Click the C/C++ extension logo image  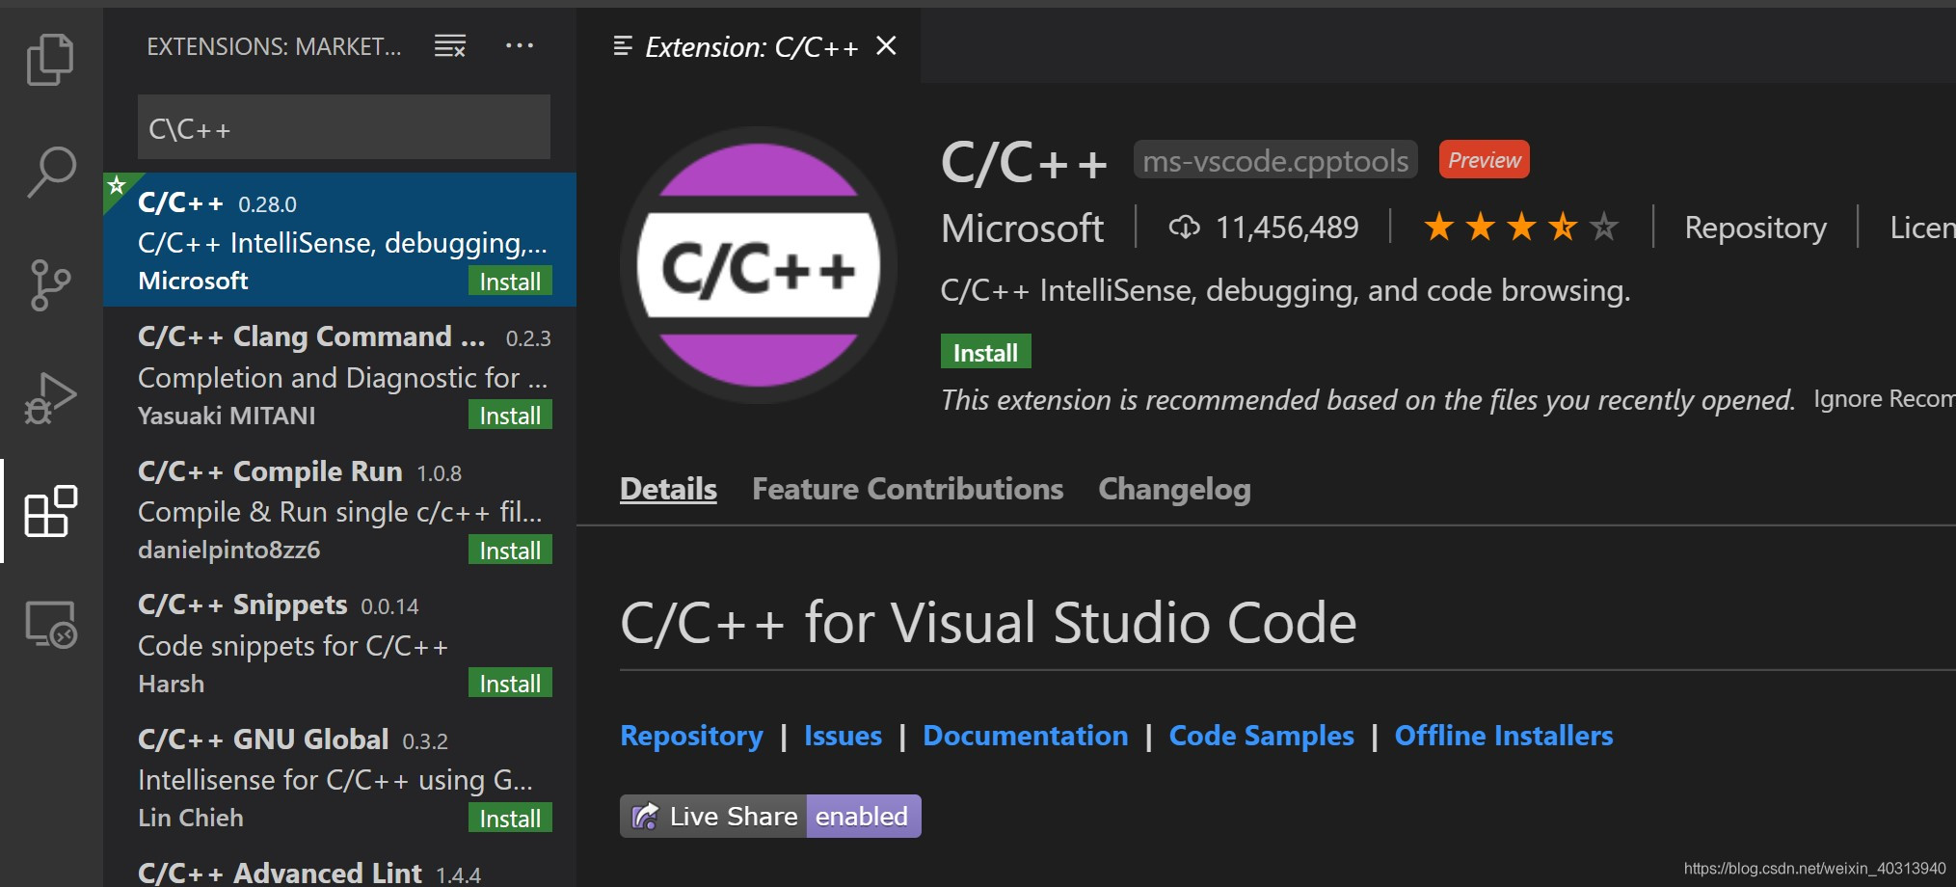pos(759,265)
